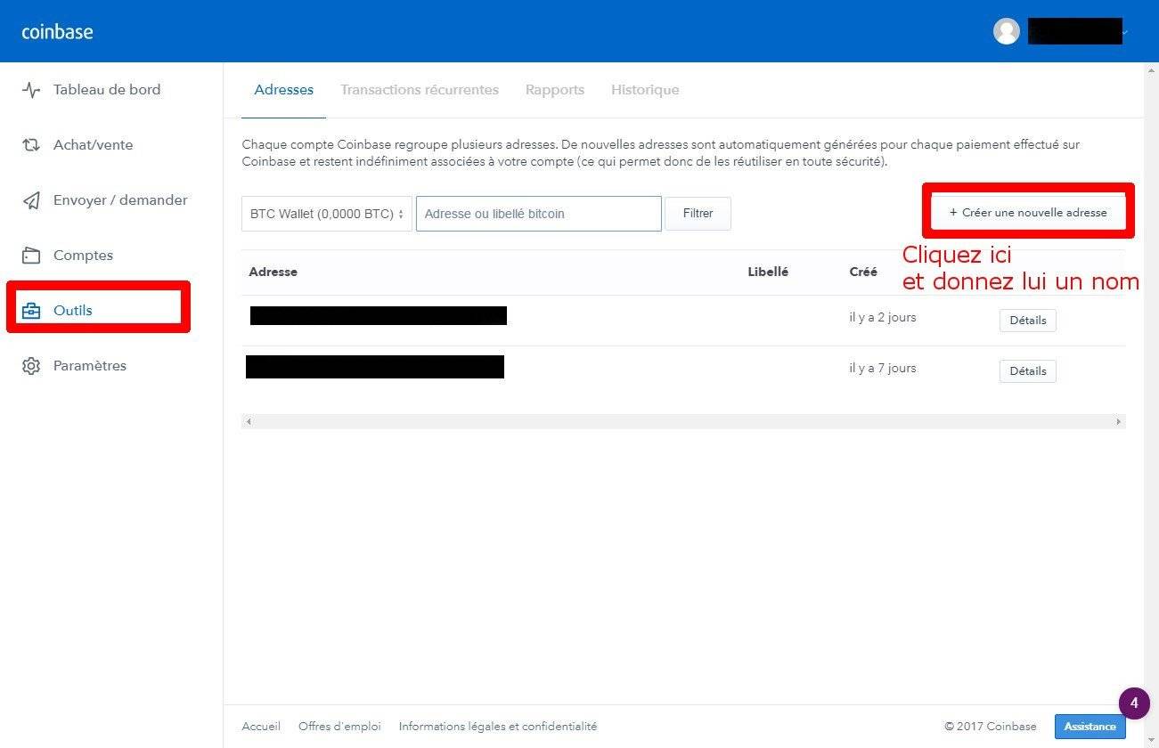Image resolution: width=1159 pixels, height=748 pixels.
Task: Click the horizontal scrollbar left arrow
Action: coord(249,421)
